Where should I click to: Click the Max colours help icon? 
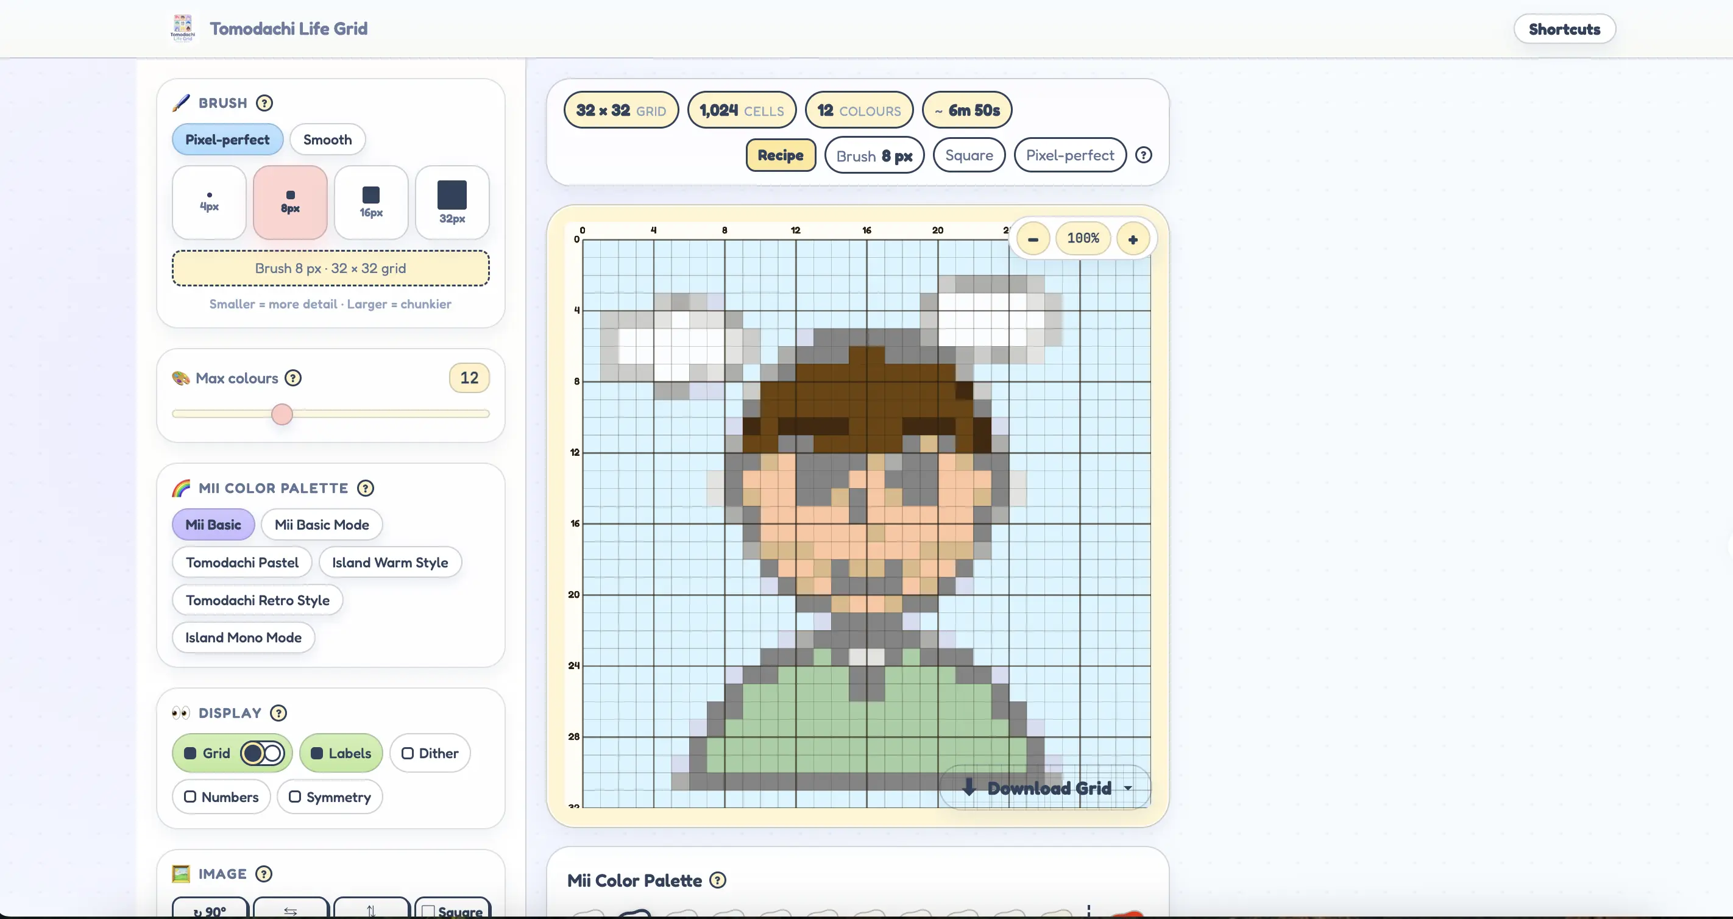click(292, 378)
